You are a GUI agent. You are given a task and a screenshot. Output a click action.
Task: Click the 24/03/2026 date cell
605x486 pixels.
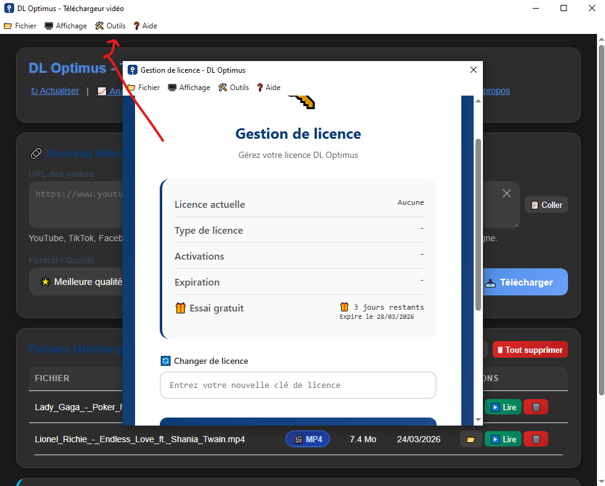(419, 439)
